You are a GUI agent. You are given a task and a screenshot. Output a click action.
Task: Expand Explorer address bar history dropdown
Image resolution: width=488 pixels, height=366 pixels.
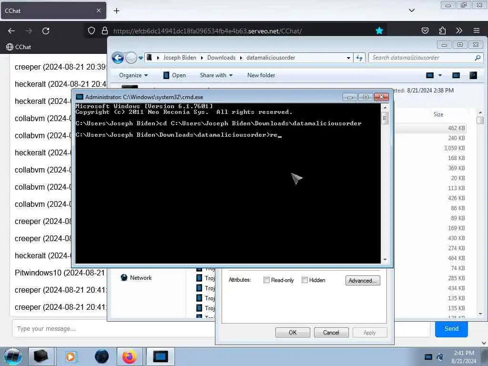click(x=348, y=58)
